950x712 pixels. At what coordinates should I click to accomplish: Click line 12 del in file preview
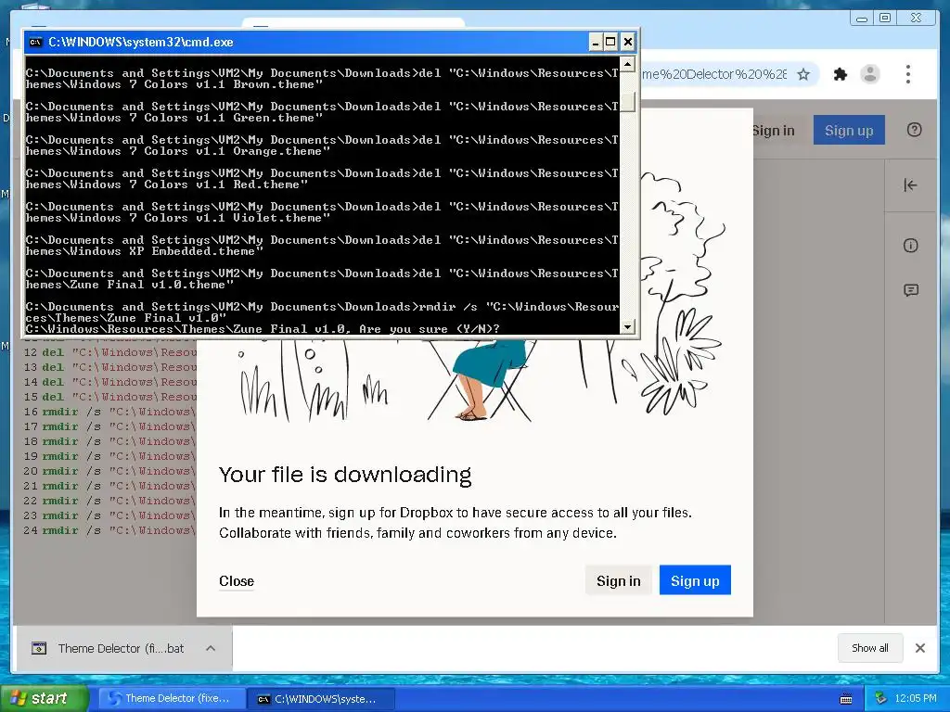click(109, 352)
